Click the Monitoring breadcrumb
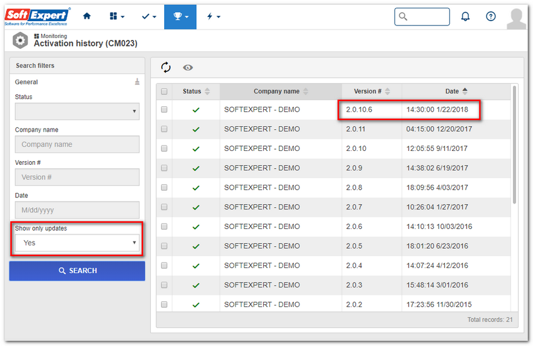The width and height of the screenshot is (533, 346). [51, 36]
